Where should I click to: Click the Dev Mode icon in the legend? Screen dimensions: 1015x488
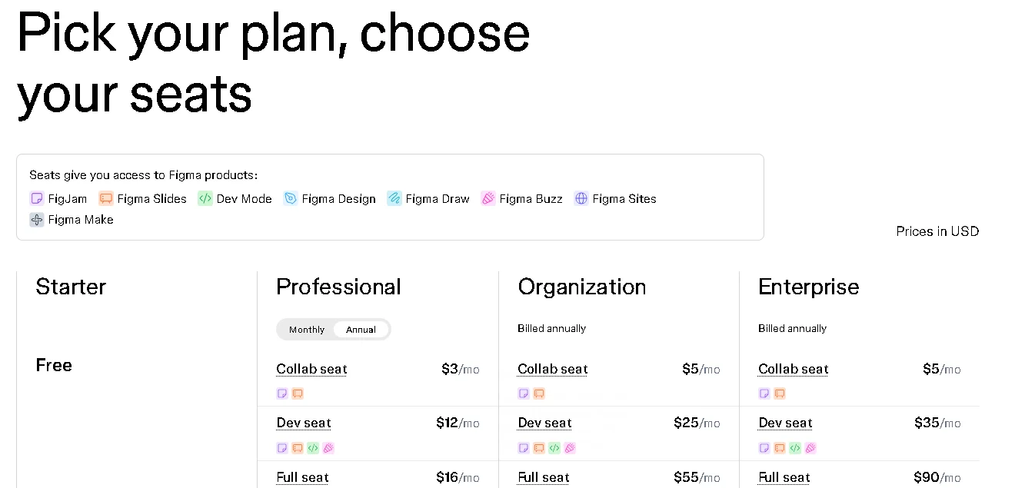(x=205, y=198)
